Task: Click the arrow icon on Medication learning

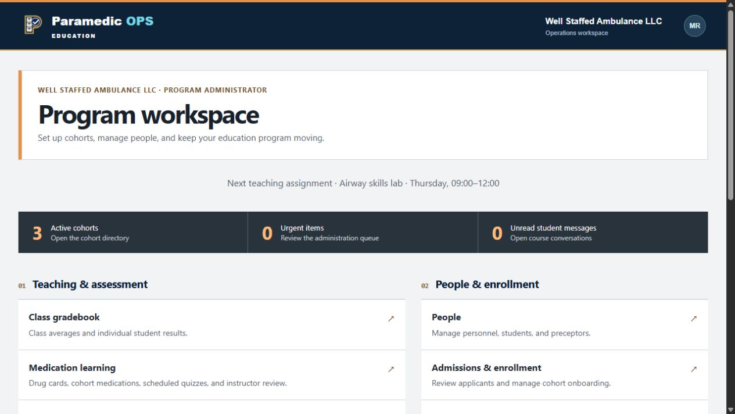Action: [x=391, y=369]
